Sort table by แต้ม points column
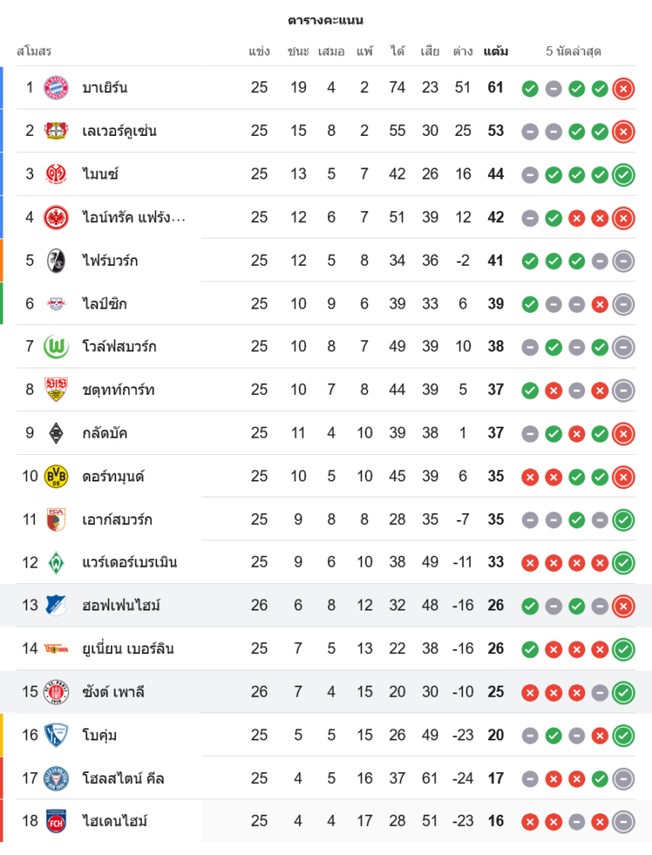This screenshot has height=855, width=652. [496, 51]
